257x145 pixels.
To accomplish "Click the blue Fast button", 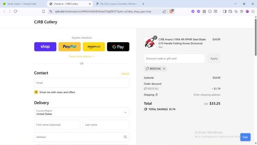I will [245, 137].
